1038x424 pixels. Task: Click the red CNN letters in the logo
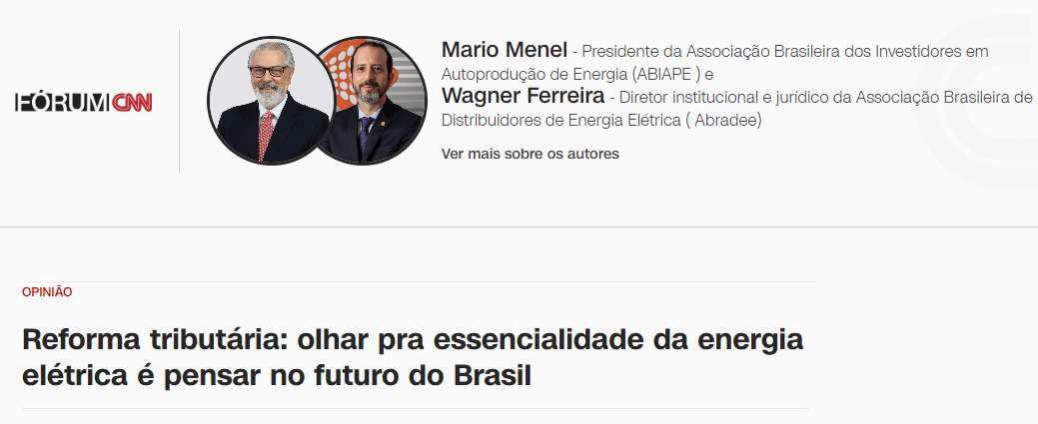coord(132,103)
